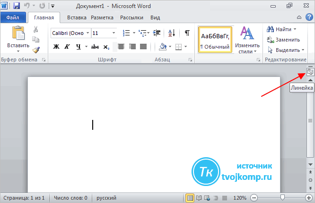315x203 pixels.
Task: Click the numbered list icon
Action: [126, 33]
